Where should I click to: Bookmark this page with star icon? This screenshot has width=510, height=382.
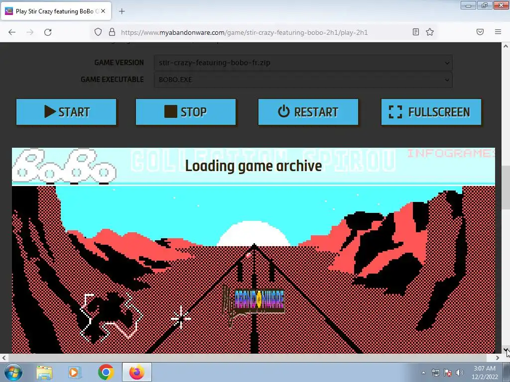[x=430, y=32]
